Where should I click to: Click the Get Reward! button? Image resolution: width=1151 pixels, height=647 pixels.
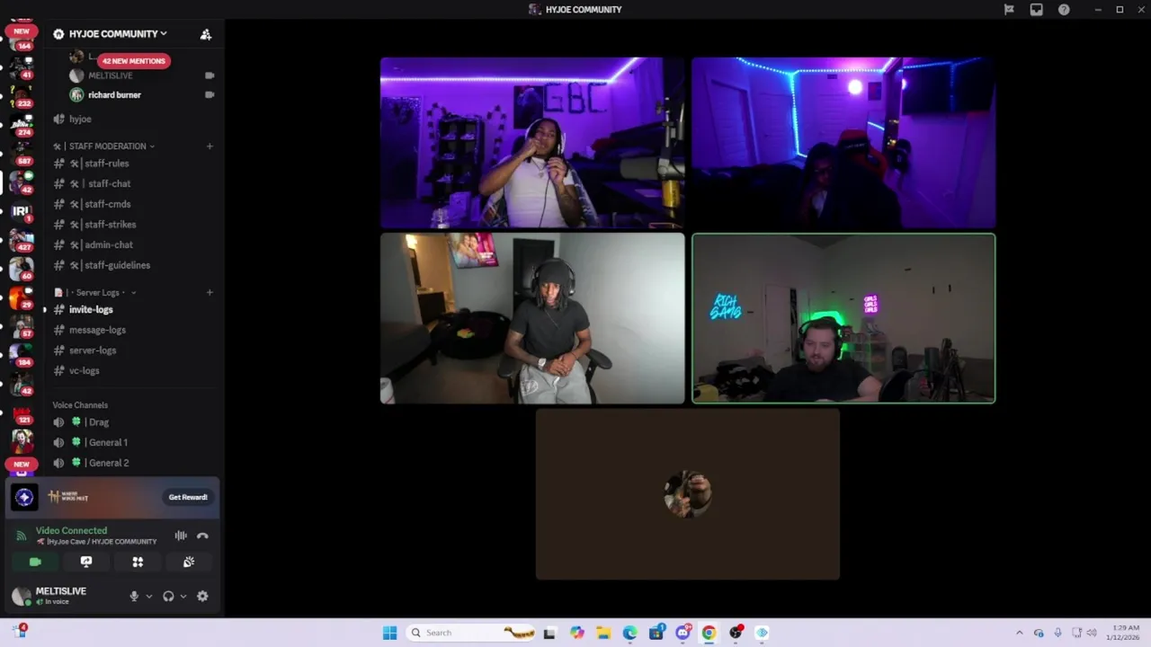188,497
